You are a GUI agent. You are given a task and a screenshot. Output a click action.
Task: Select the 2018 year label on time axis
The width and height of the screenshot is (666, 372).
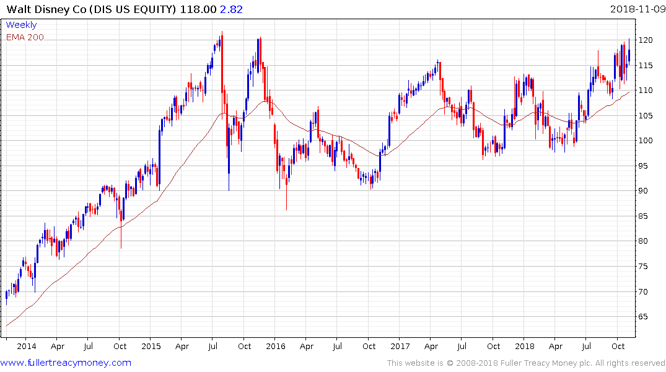525,347
